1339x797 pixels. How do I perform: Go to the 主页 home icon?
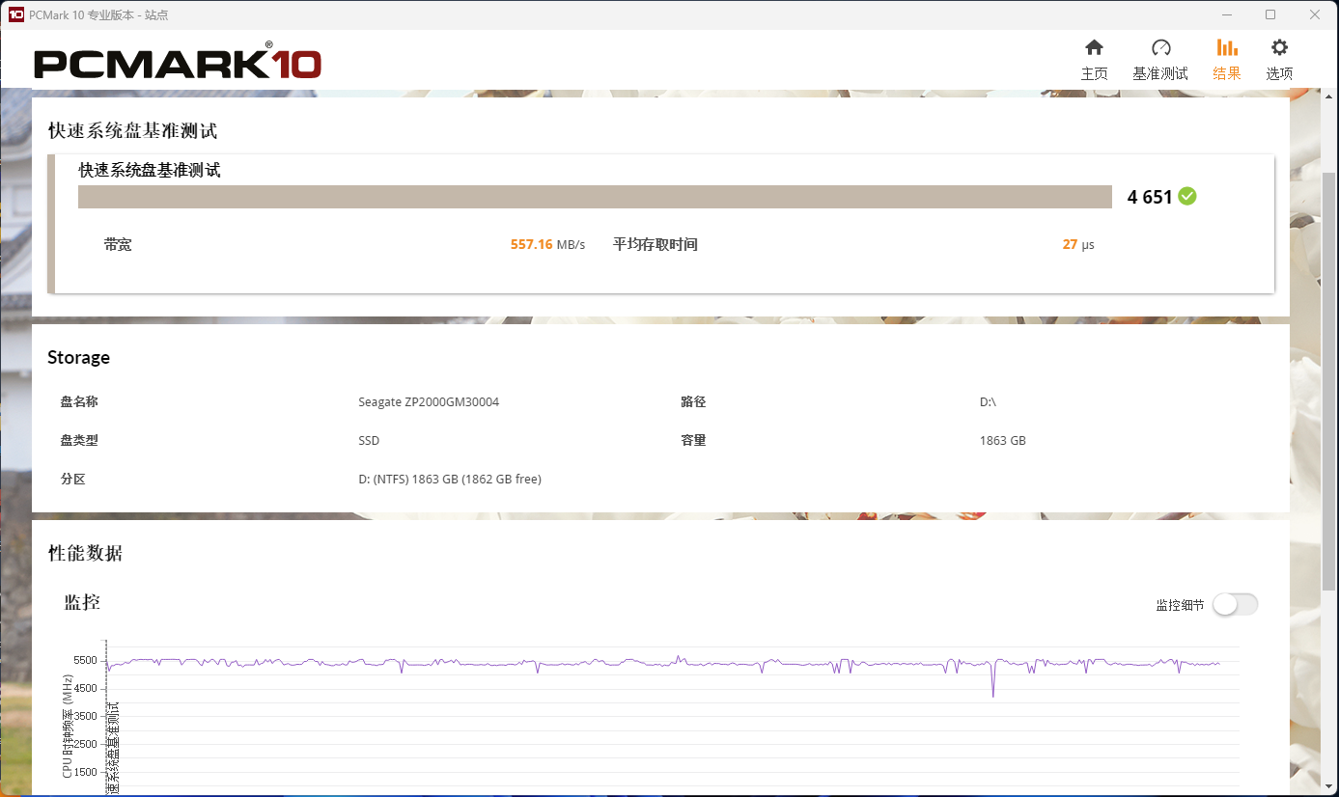click(x=1094, y=48)
